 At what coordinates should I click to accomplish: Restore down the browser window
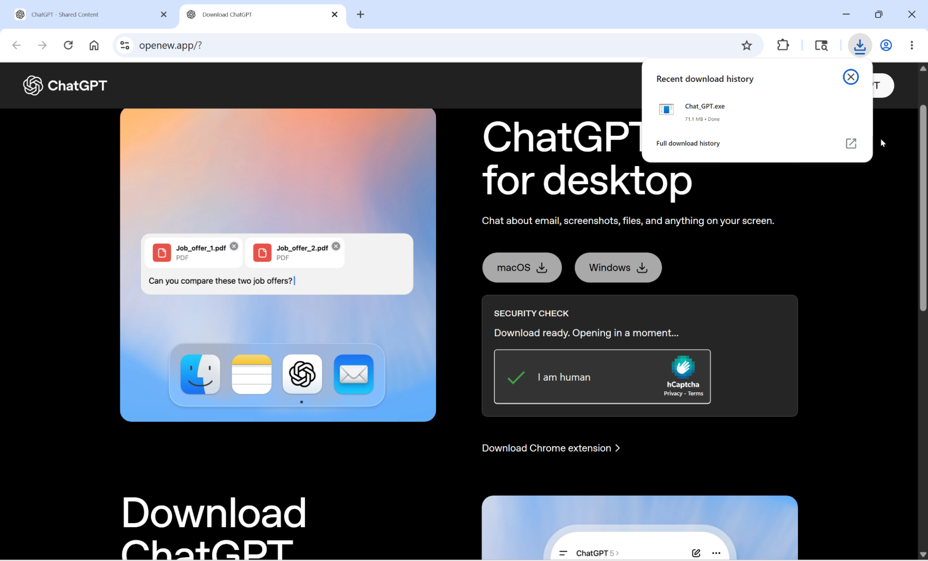[x=878, y=14]
